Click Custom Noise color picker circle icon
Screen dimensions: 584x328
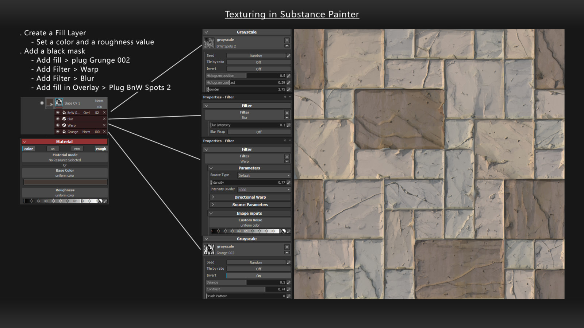click(284, 231)
